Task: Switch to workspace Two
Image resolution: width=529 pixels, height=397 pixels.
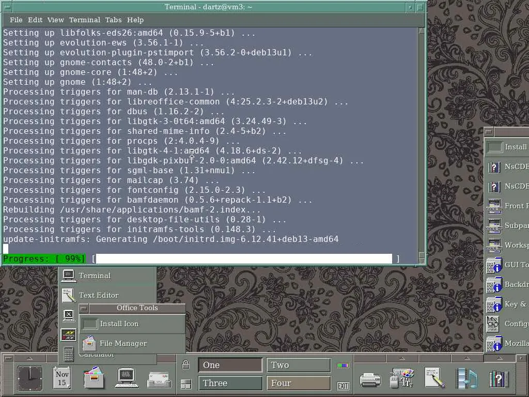Action: 299,365
